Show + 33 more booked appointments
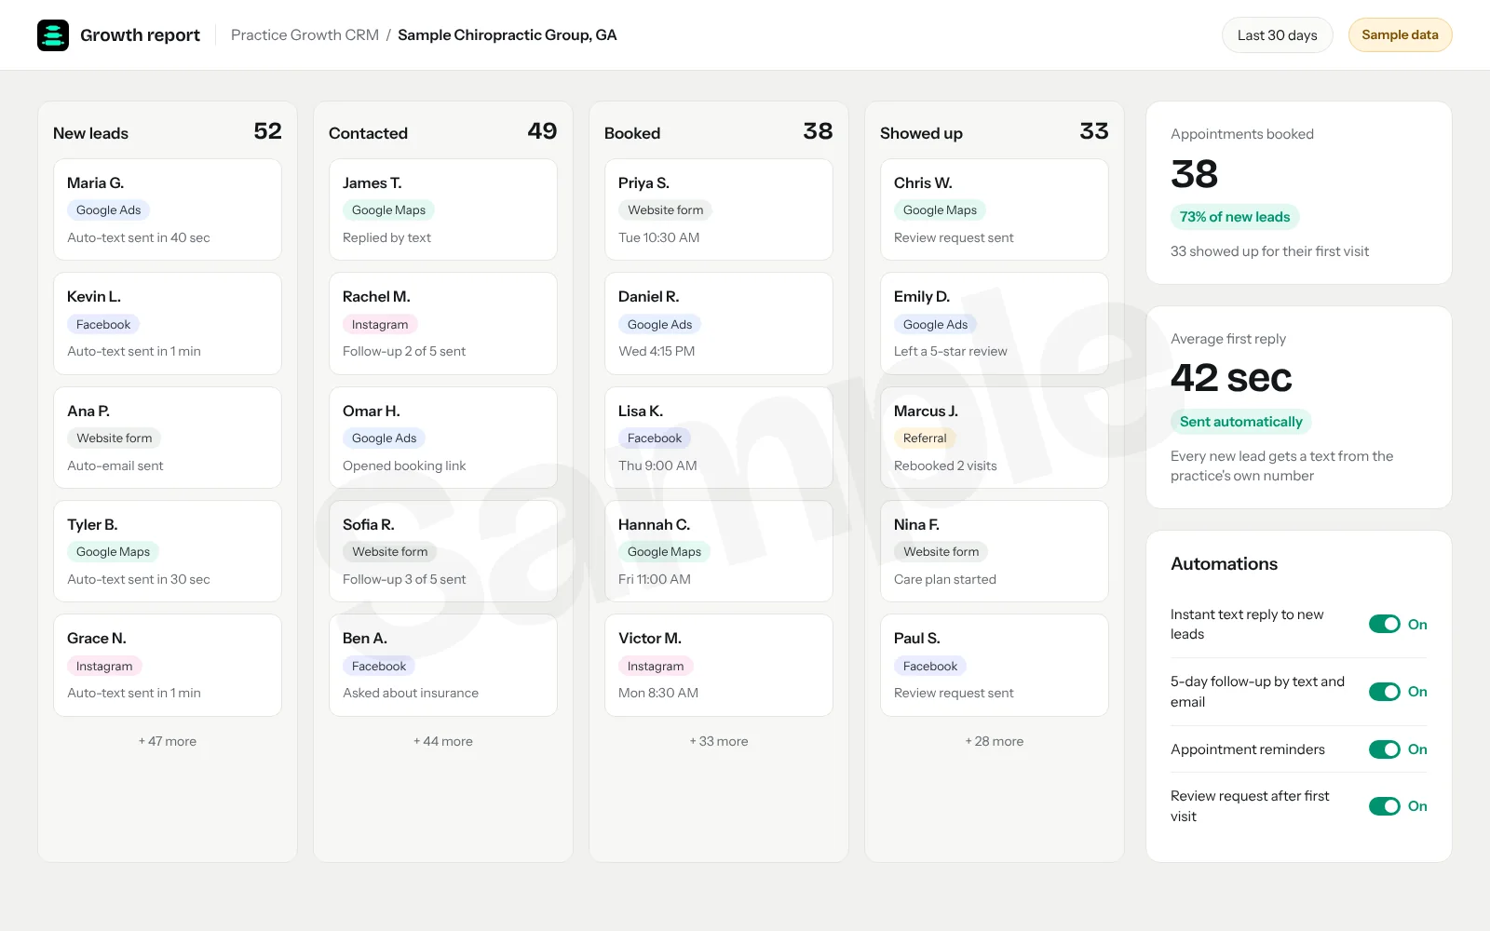This screenshot has height=931, width=1490. coord(719,741)
